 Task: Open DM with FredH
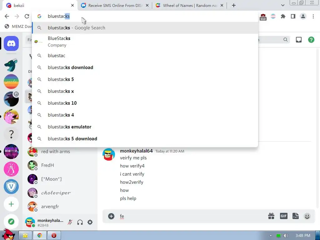[60, 165]
